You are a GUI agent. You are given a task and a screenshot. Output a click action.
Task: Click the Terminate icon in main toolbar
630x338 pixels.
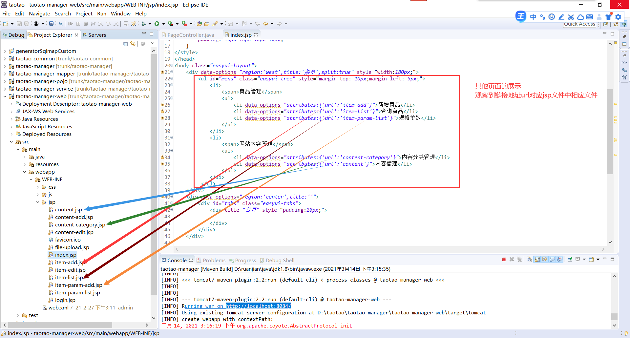click(x=86, y=24)
